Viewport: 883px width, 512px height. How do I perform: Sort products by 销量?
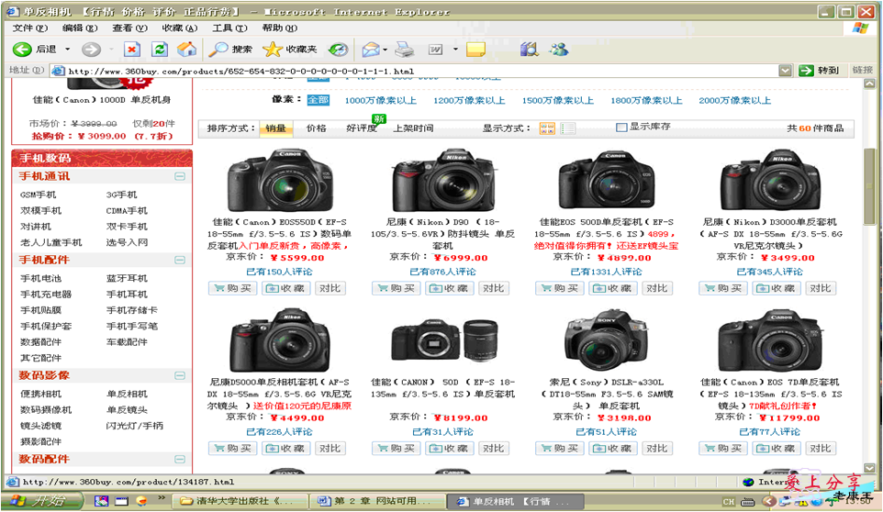(276, 128)
